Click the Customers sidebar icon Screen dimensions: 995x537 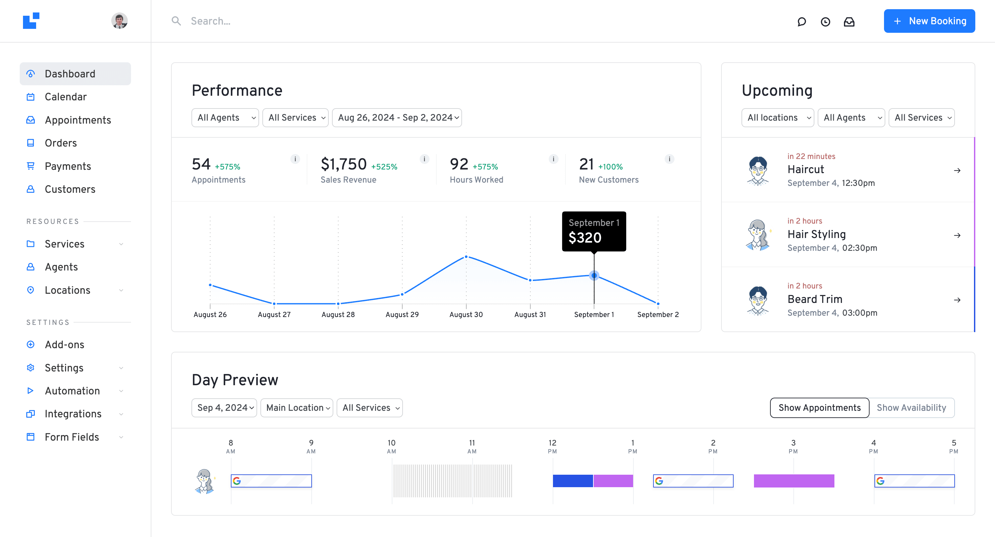pos(31,189)
